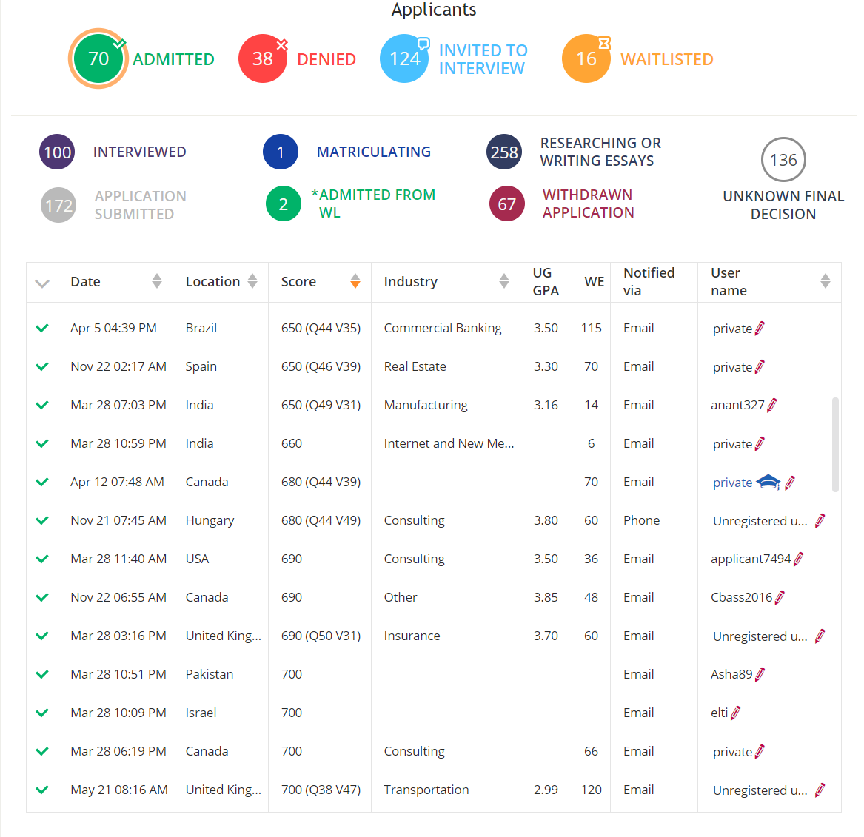Click the green checkmark in the Brazil row
The image size is (864, 837).
coord(42,328)
